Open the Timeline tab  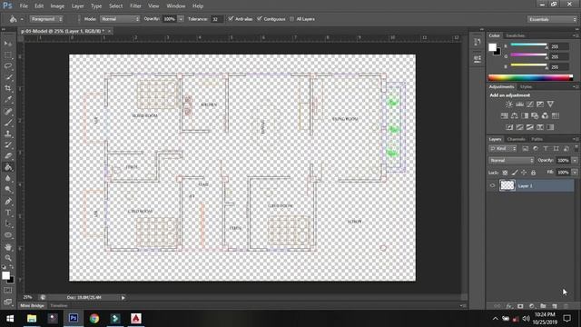(59, 306)
